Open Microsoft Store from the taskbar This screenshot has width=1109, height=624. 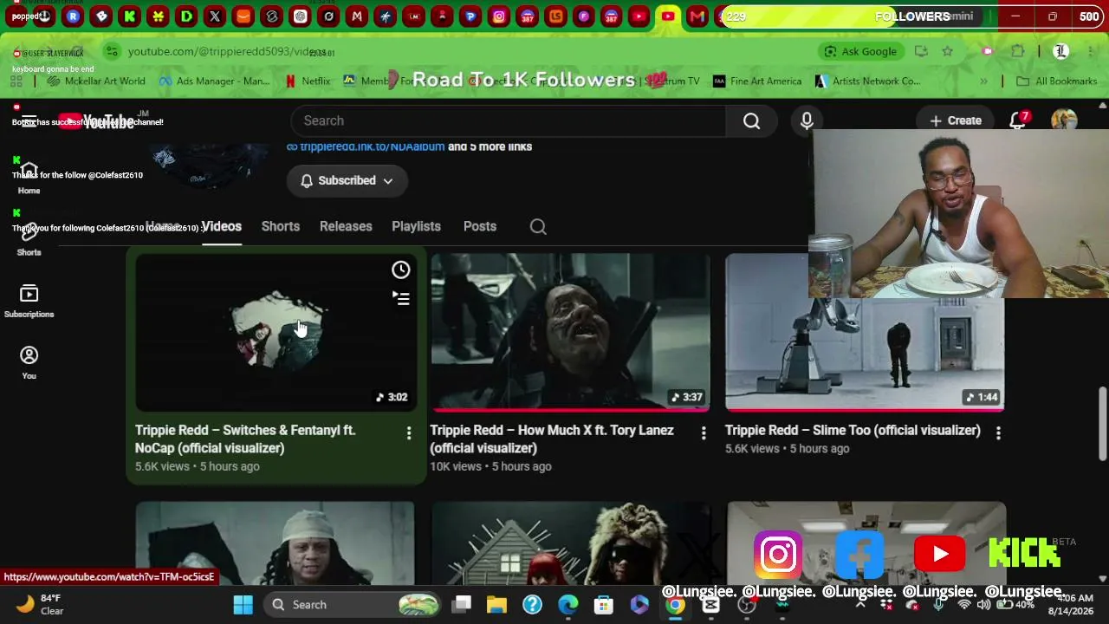click(x=604, y=604)
